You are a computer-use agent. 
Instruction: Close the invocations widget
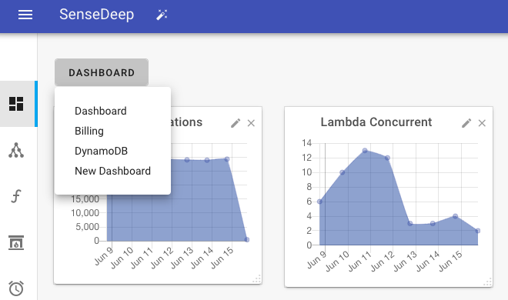pos(251,123)
